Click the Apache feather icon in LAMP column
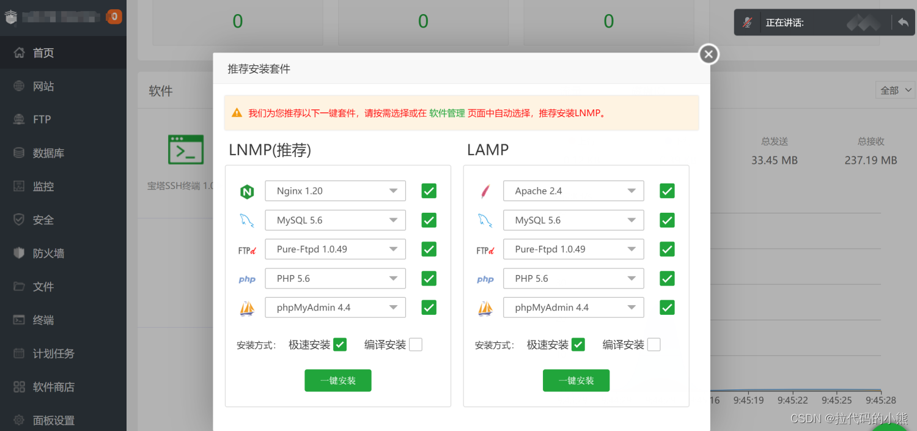The image size is (917, 431). [x=484, y=190]
